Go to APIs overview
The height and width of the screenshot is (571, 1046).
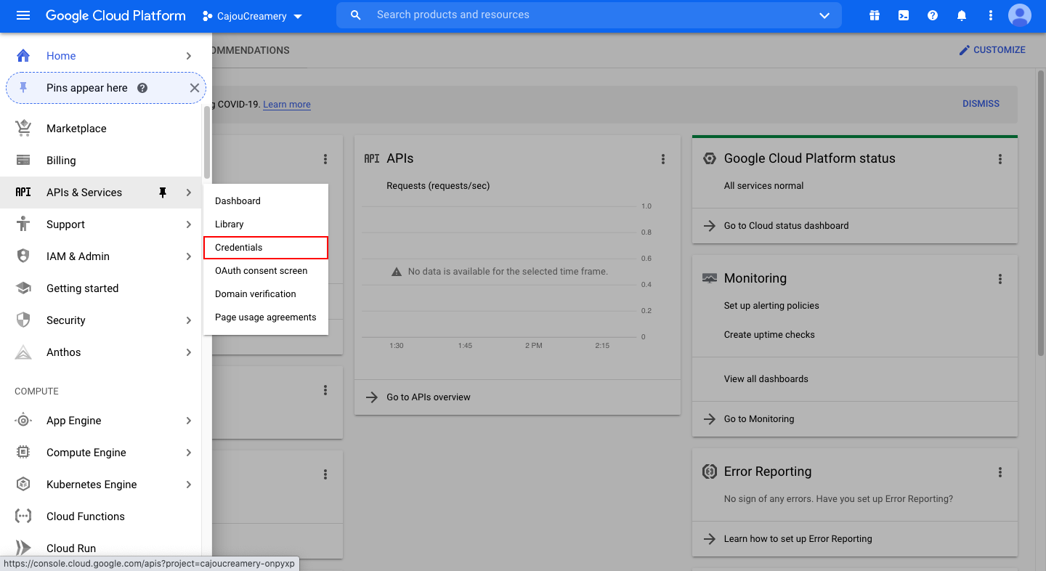[428, 397]
